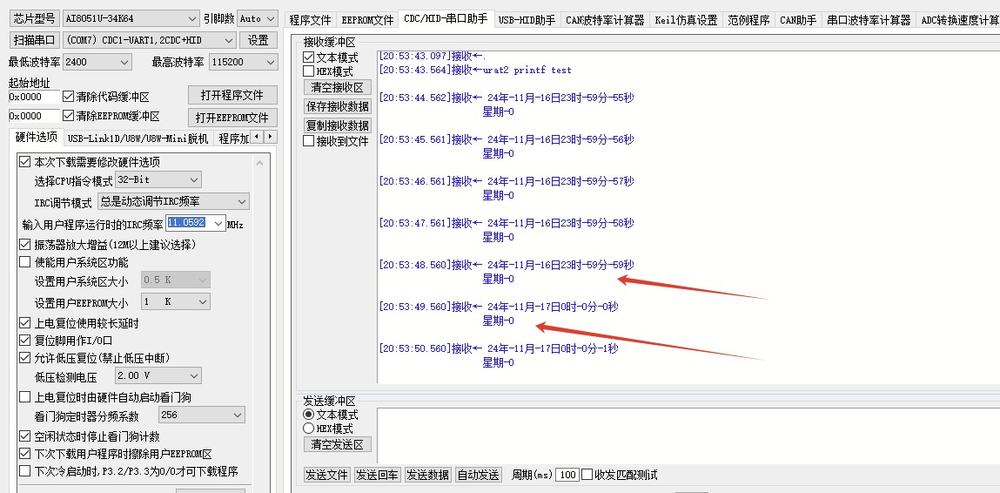Click the right tab scroll arrow
This screenshot has height=493, width=1000.
tap(271, 137)
